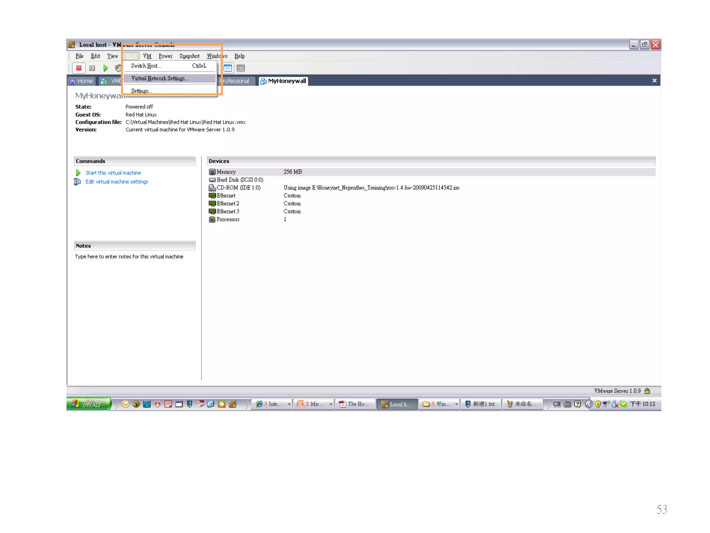Open the Snapshot menu
This screenshot has height=533, width=710.
[189, 56]
